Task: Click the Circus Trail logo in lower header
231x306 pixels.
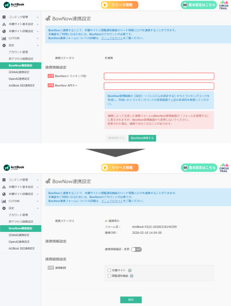Action: click(224, 168)
